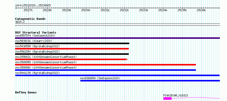Screen dimensions: 227x101
Task: Click the left arrow end of the ruler
Action: [16, 8]
